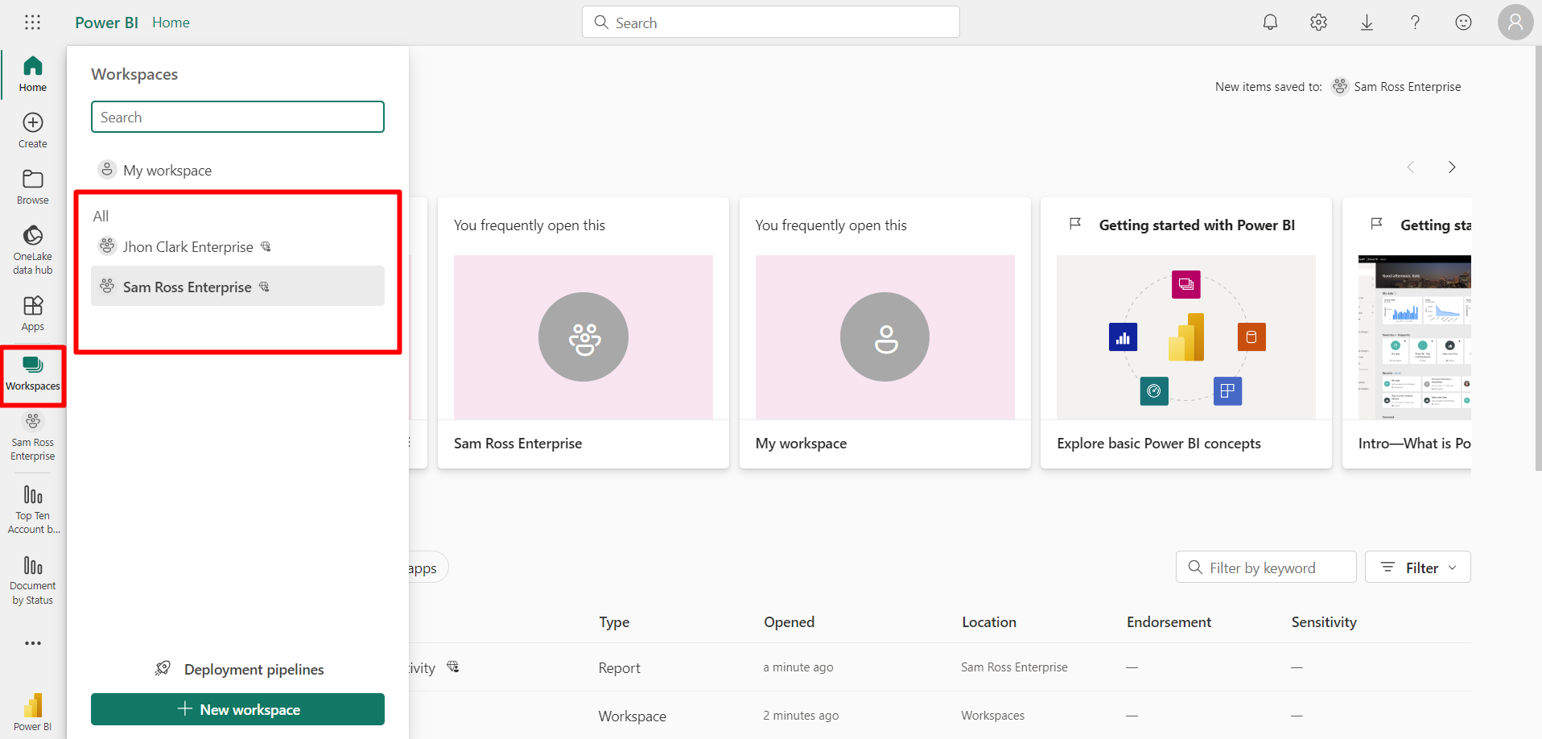This screenshot has width=1542, height=739.
Task: Open Browse in left navigation
Action: 33,187
